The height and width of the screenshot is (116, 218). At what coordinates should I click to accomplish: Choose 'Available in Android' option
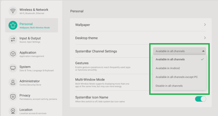click(179, 68)
